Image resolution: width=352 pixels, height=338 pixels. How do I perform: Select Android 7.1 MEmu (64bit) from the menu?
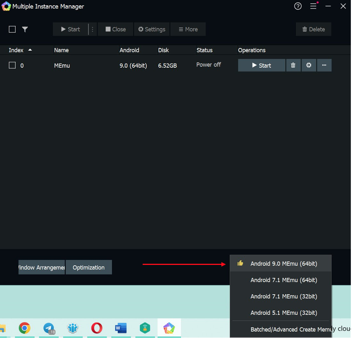pyautogui.click(x=283, y=280)
